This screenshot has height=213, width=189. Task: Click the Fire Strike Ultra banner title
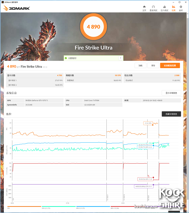(x=93, y=48)
